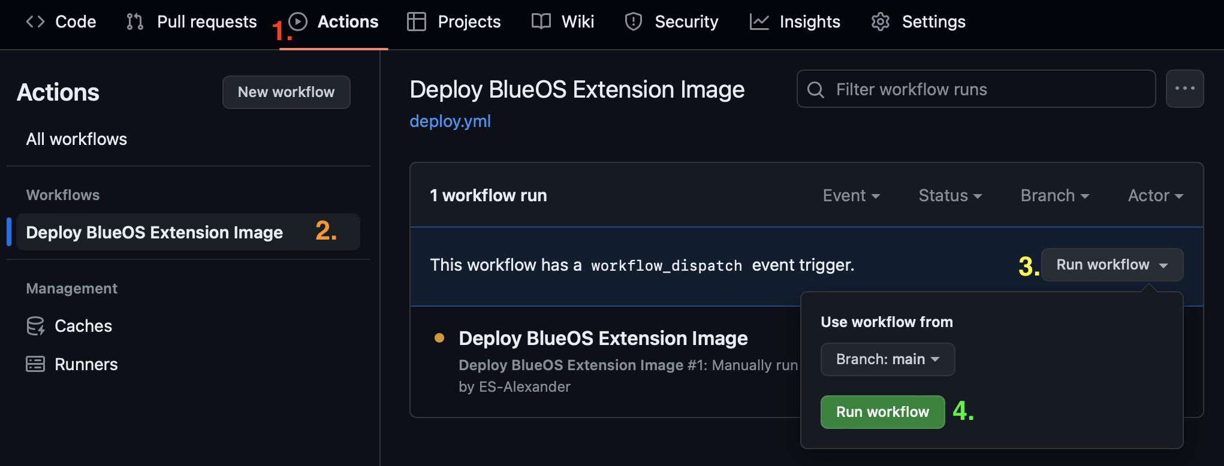Click the workflow_dispatch code text
1224x466 pixels.
tap(667, 265)
